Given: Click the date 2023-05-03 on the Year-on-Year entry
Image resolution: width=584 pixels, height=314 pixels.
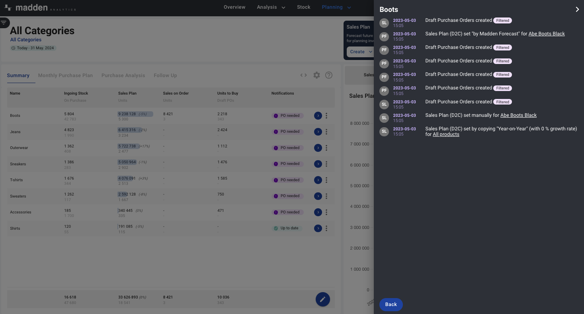Looking at the screenshot, I should click(x=404, y=129).
